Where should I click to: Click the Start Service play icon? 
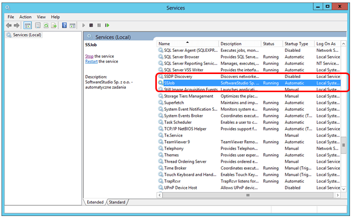(x=84, y=25)
